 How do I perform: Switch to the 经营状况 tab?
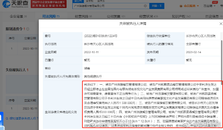[148, 16]
